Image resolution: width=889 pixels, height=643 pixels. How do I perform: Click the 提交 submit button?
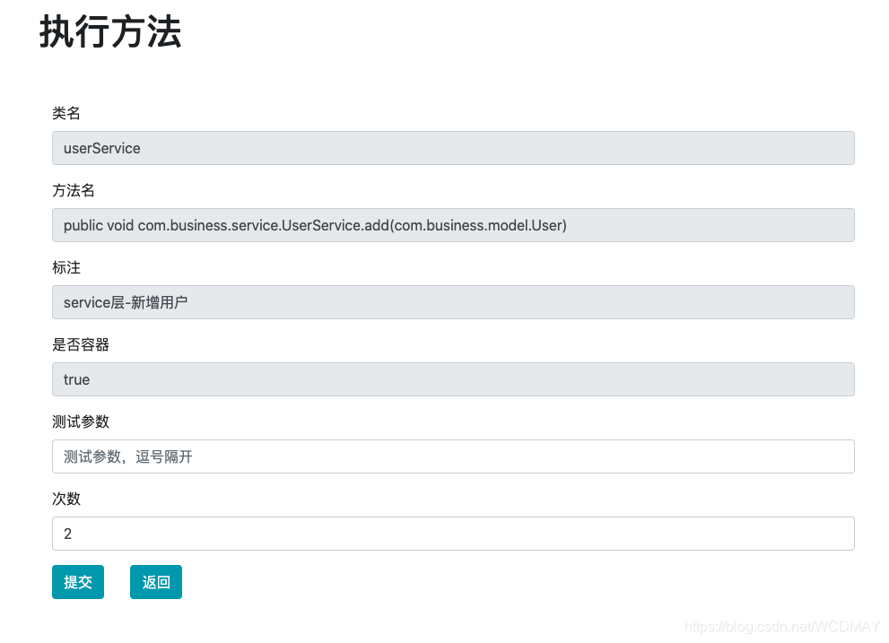[77, 581]
